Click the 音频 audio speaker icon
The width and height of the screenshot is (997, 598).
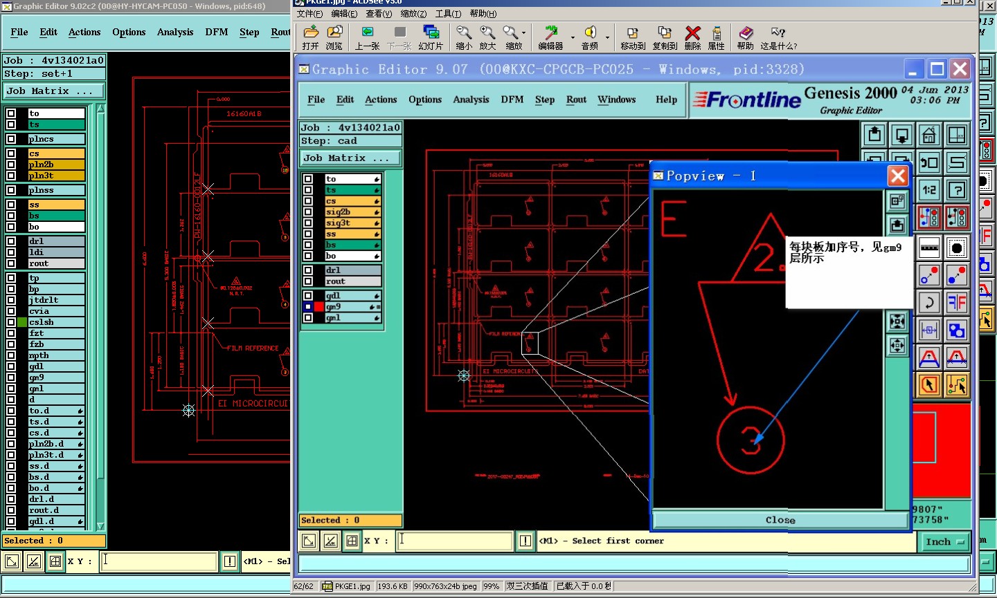pyautogui.click(x=590, y=37)
